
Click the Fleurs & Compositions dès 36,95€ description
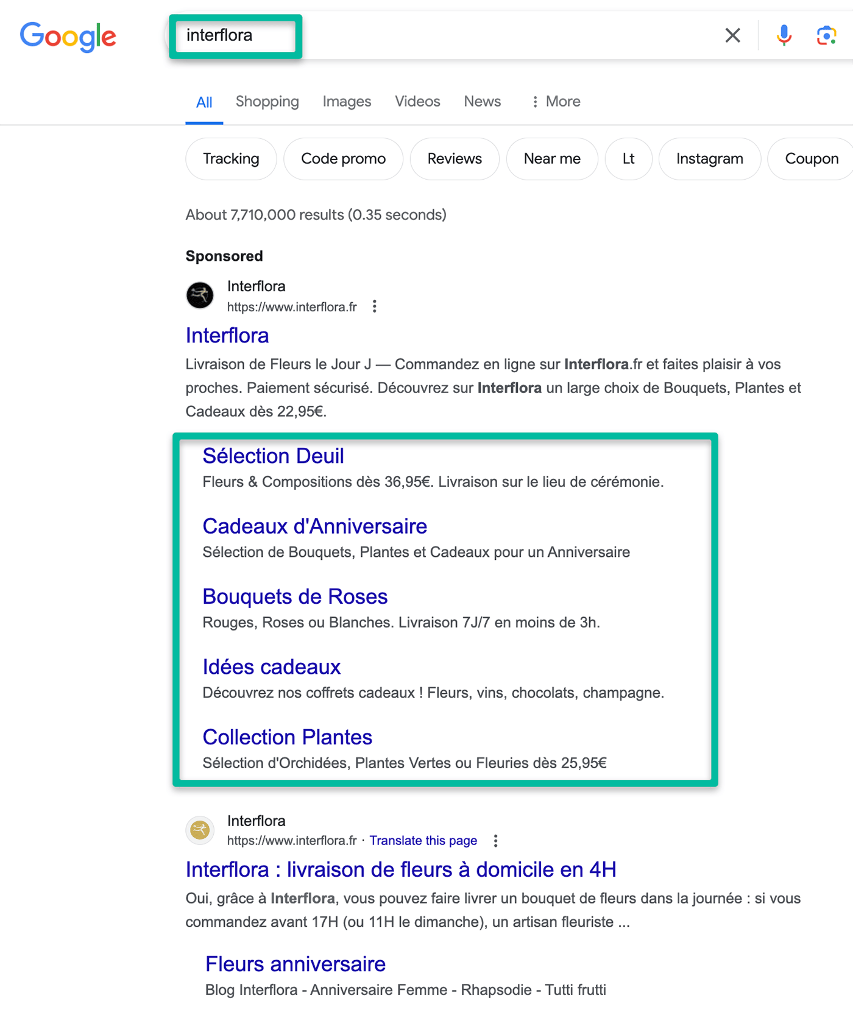433,482
